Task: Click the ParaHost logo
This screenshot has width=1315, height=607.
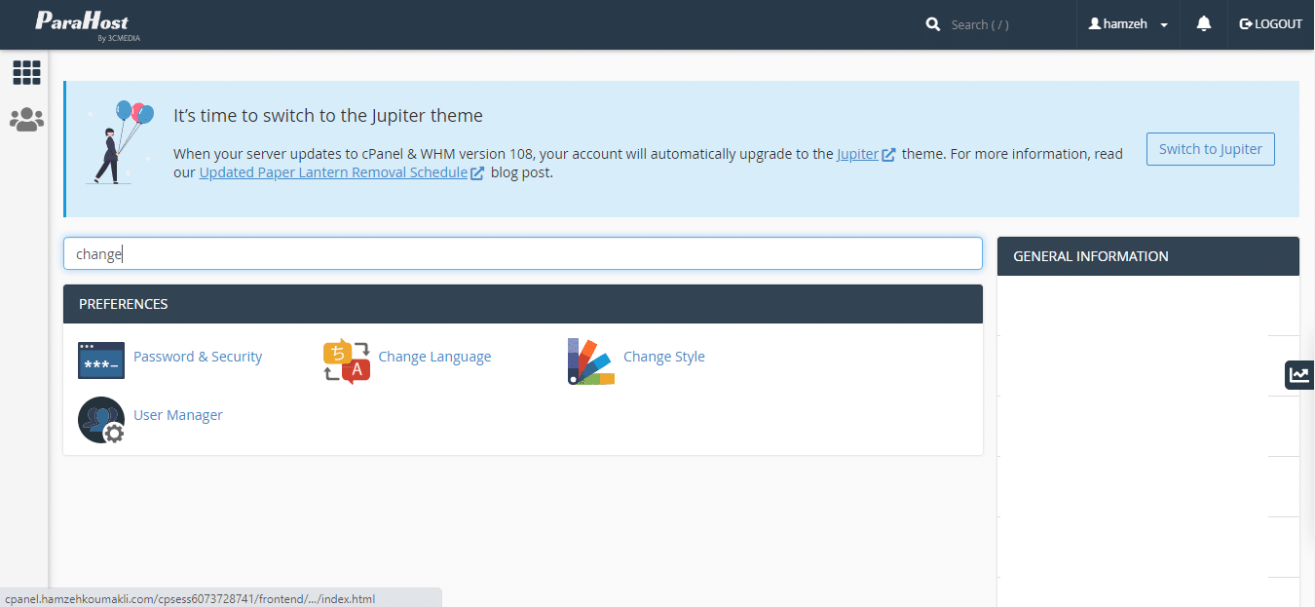Action: 82,24
